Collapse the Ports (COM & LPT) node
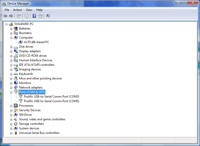This screenshot has width=200, height=146. (11, 92)
